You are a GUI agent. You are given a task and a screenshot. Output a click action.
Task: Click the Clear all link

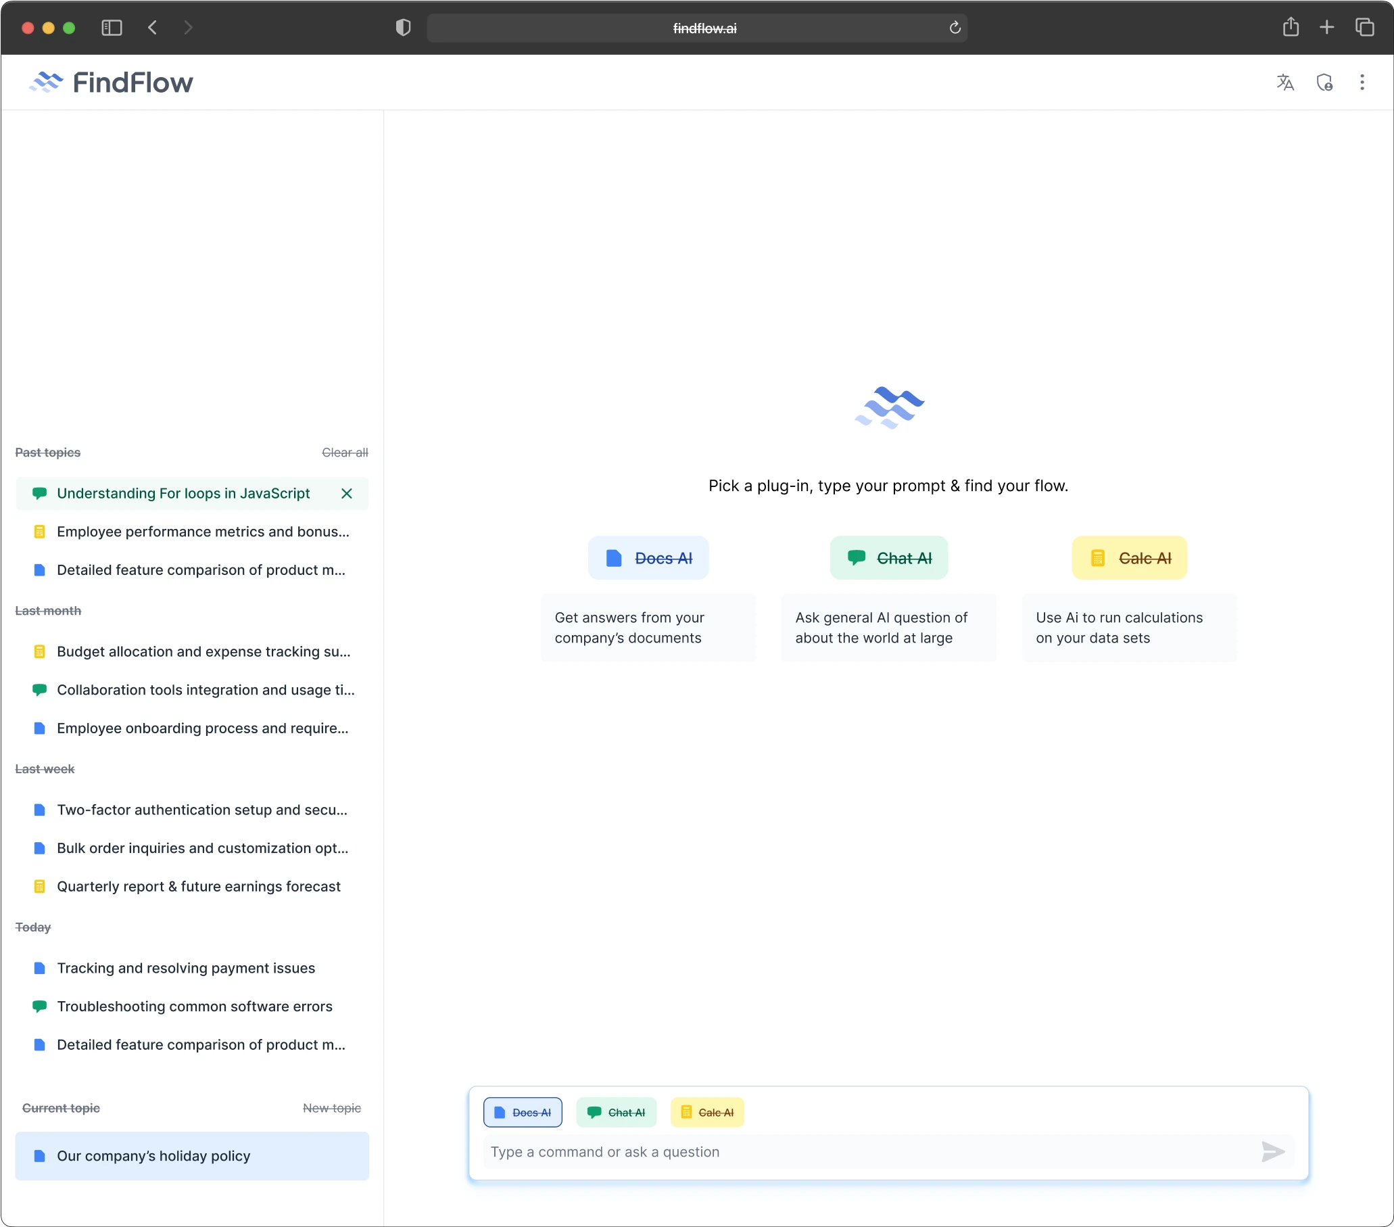click(344, 452)
